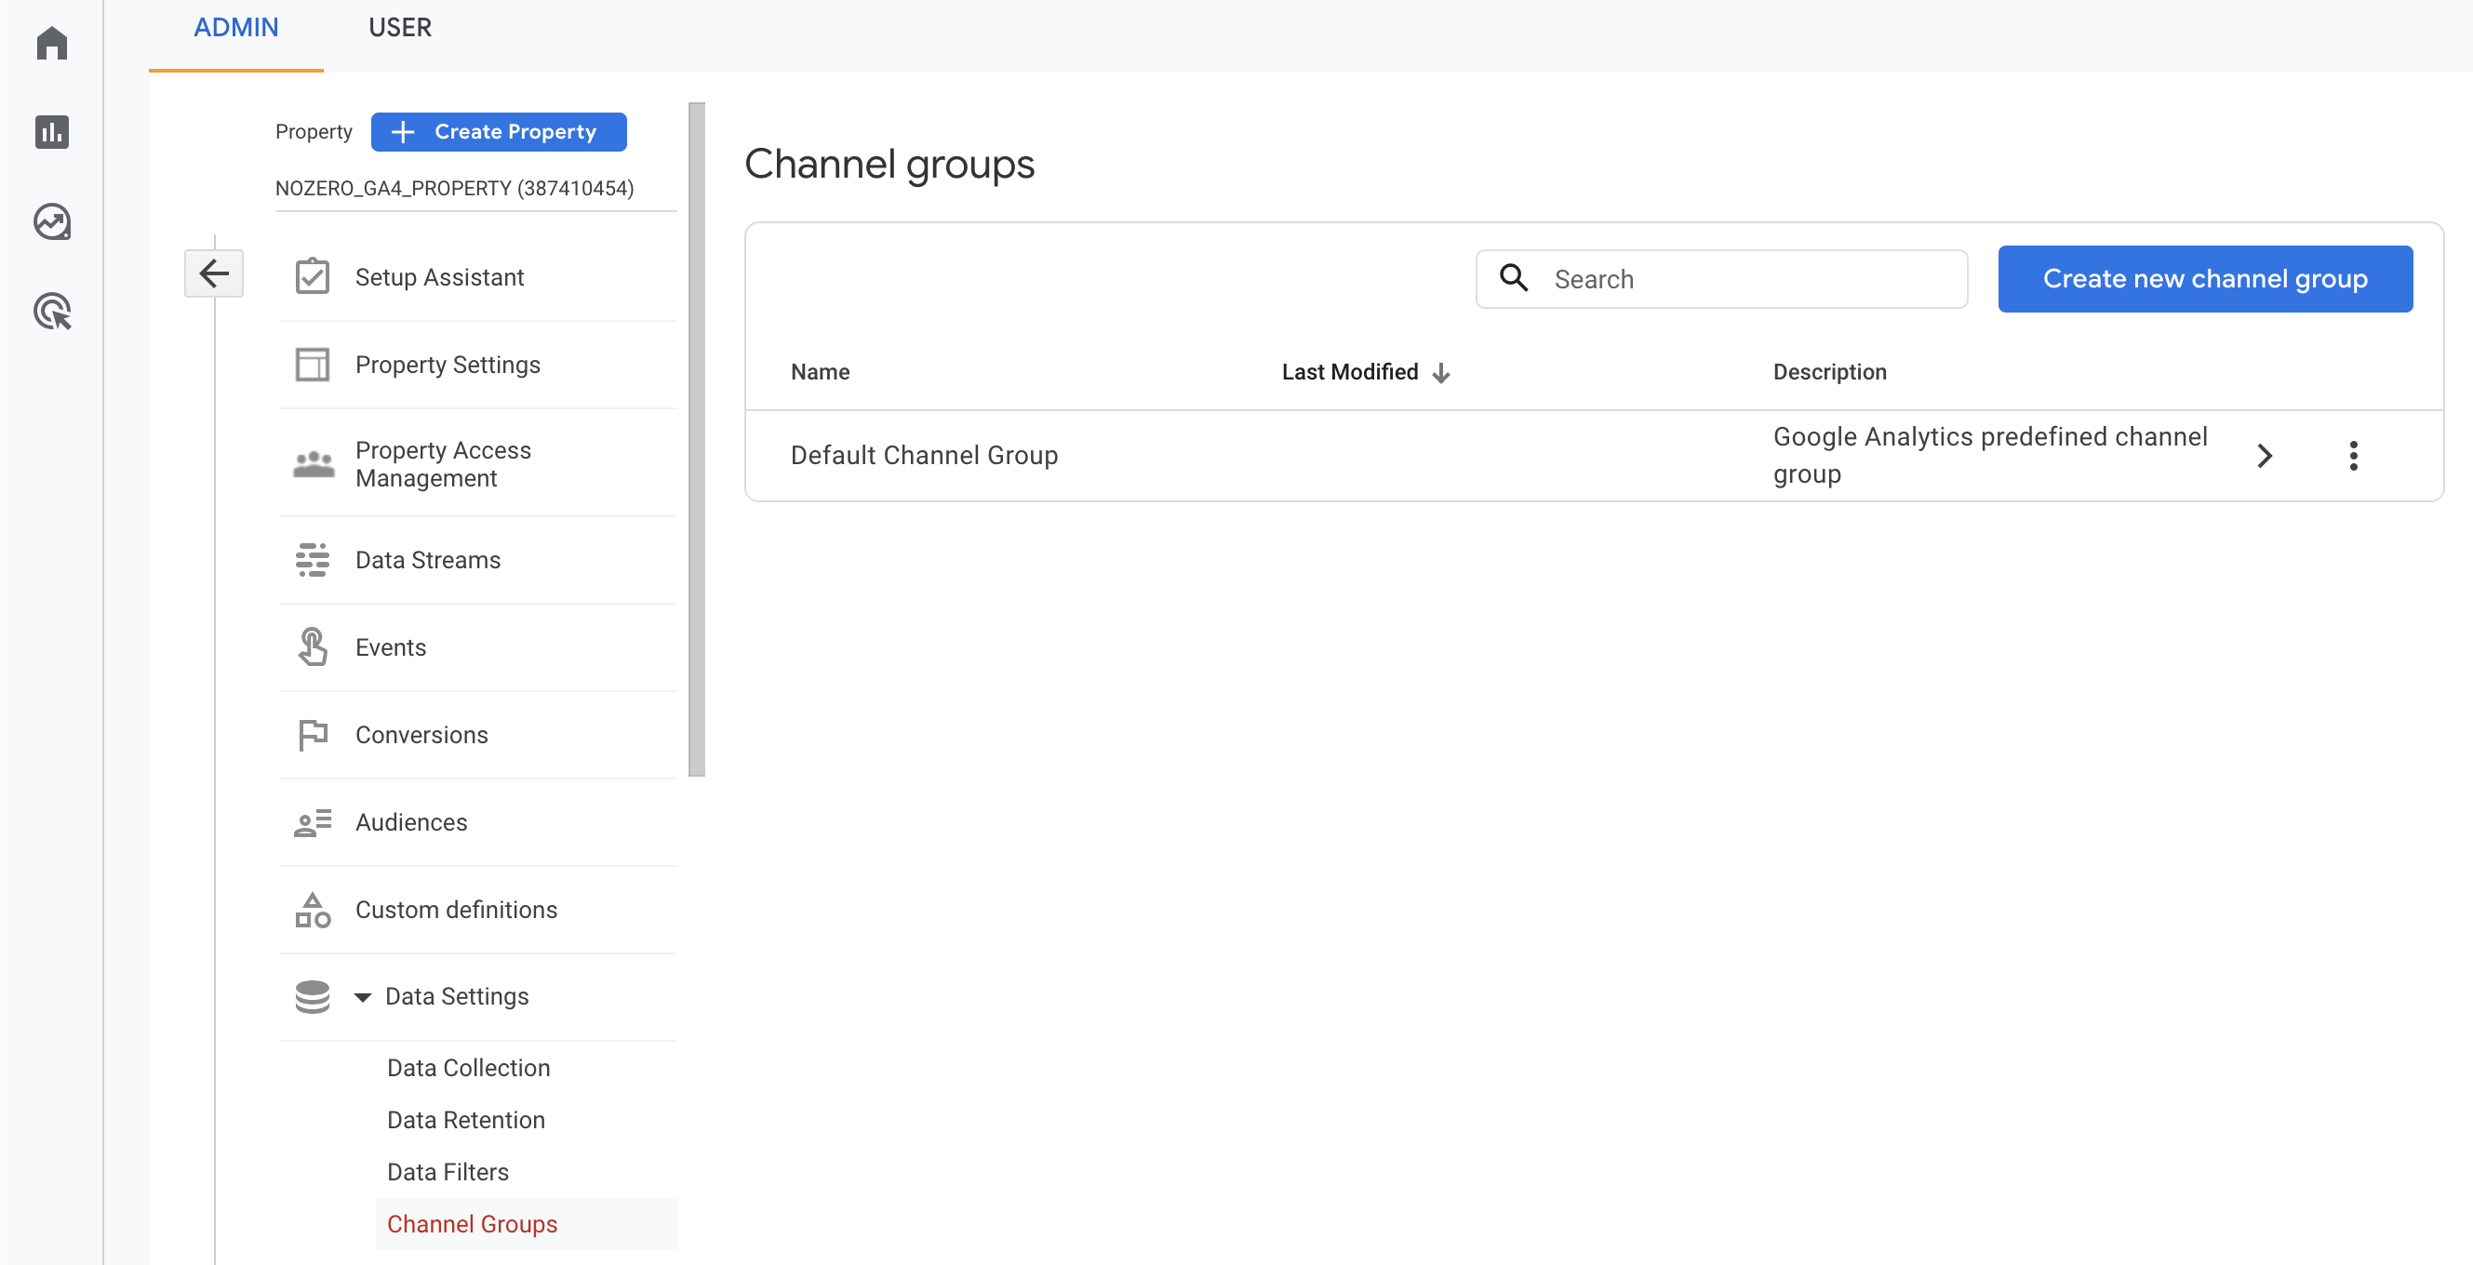Select the ADMIN tab
2473x1265 pixels.
pos(236,28)
